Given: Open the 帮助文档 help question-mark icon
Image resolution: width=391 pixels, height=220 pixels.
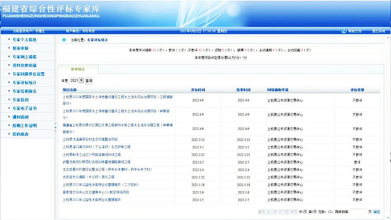Looking at the screenshot, I should click(x=343, y=31).
